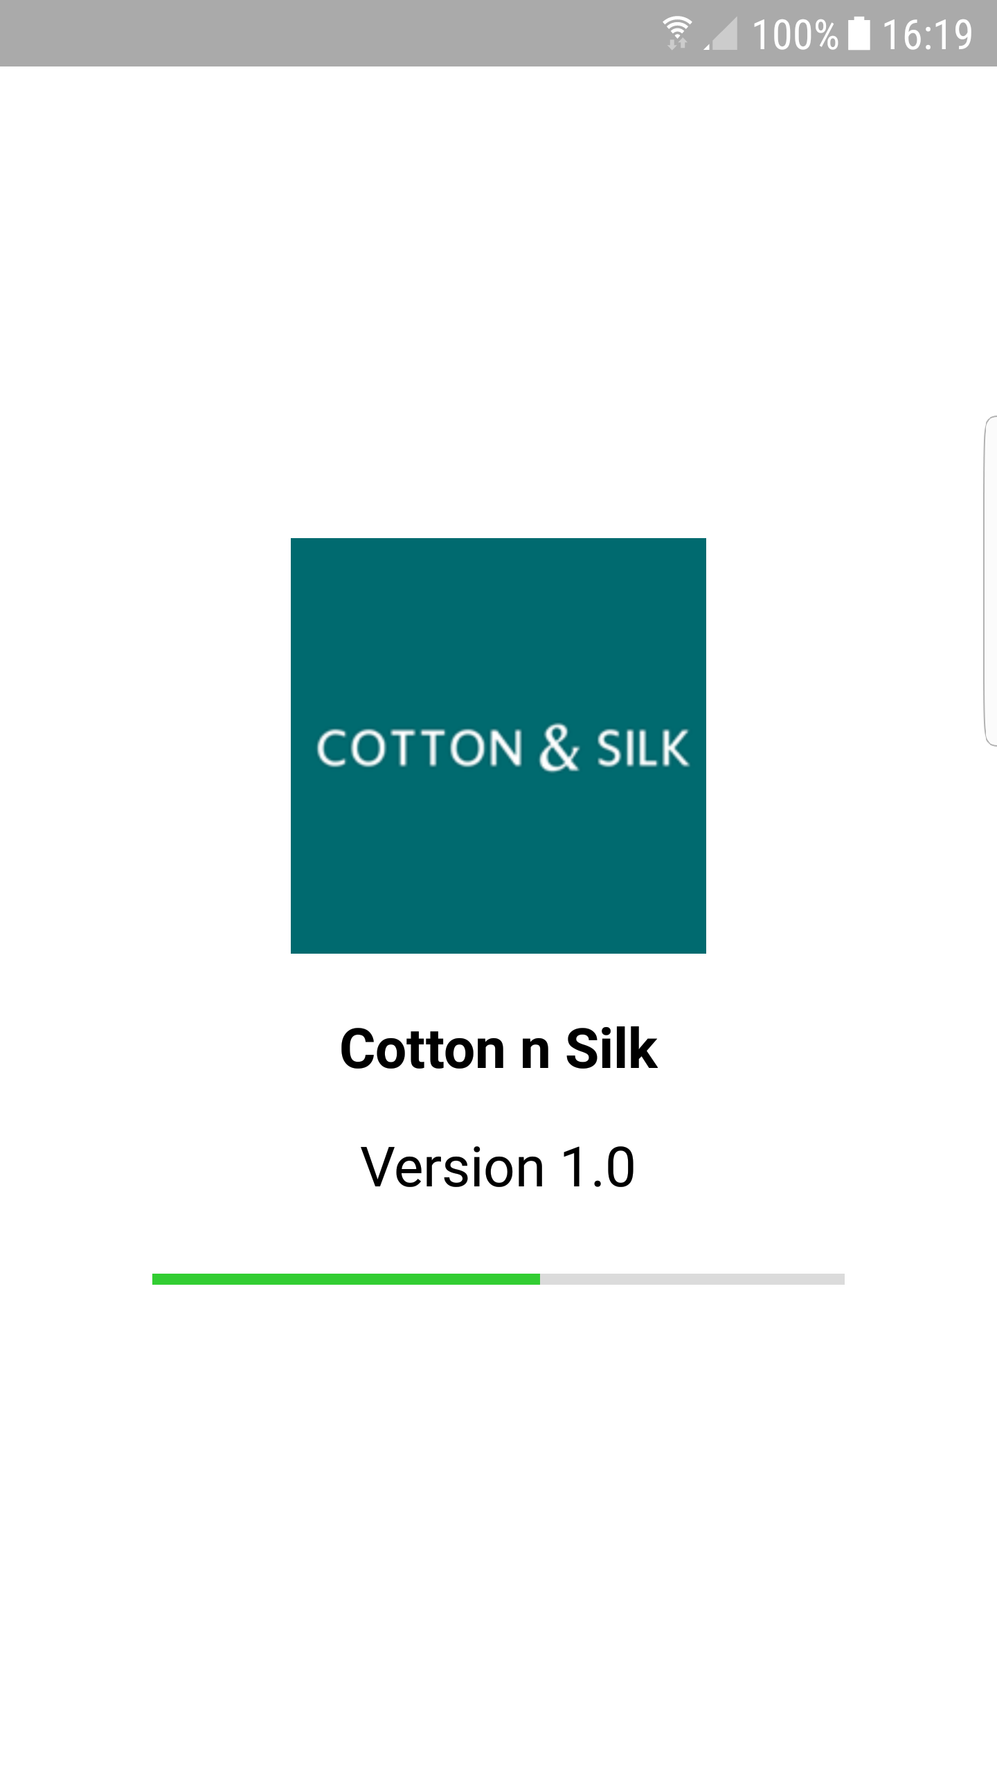Tap the Wi-Fi status icon
Viewport: 997px width, 1773px height.
click(x=677, y=33)
